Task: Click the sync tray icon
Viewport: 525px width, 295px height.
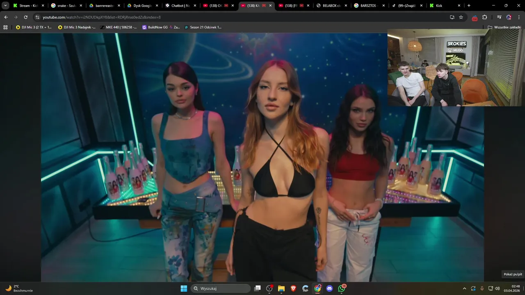Action: 473,288
